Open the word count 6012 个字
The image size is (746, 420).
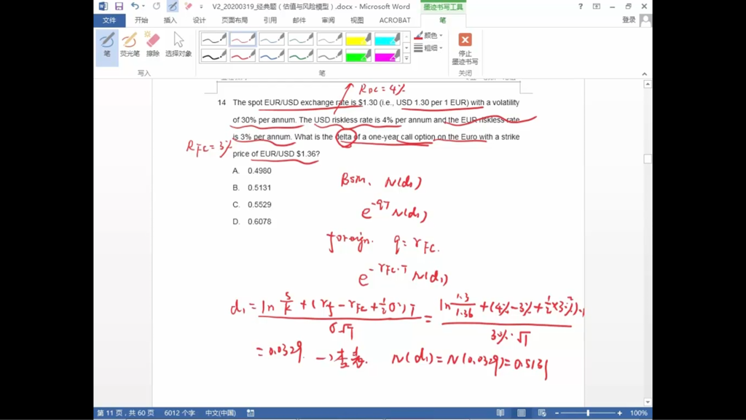pyautogui.click(x=179, y=413)
